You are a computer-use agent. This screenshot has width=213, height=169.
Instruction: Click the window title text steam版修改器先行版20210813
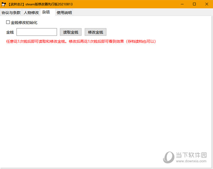pos(49,4)
